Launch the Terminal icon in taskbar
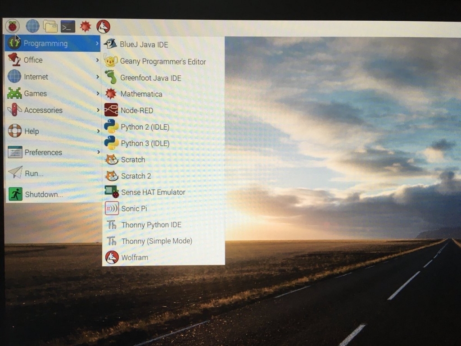This screenshot has height=346, width=461. pyautogui.click(x=68, y=27)
